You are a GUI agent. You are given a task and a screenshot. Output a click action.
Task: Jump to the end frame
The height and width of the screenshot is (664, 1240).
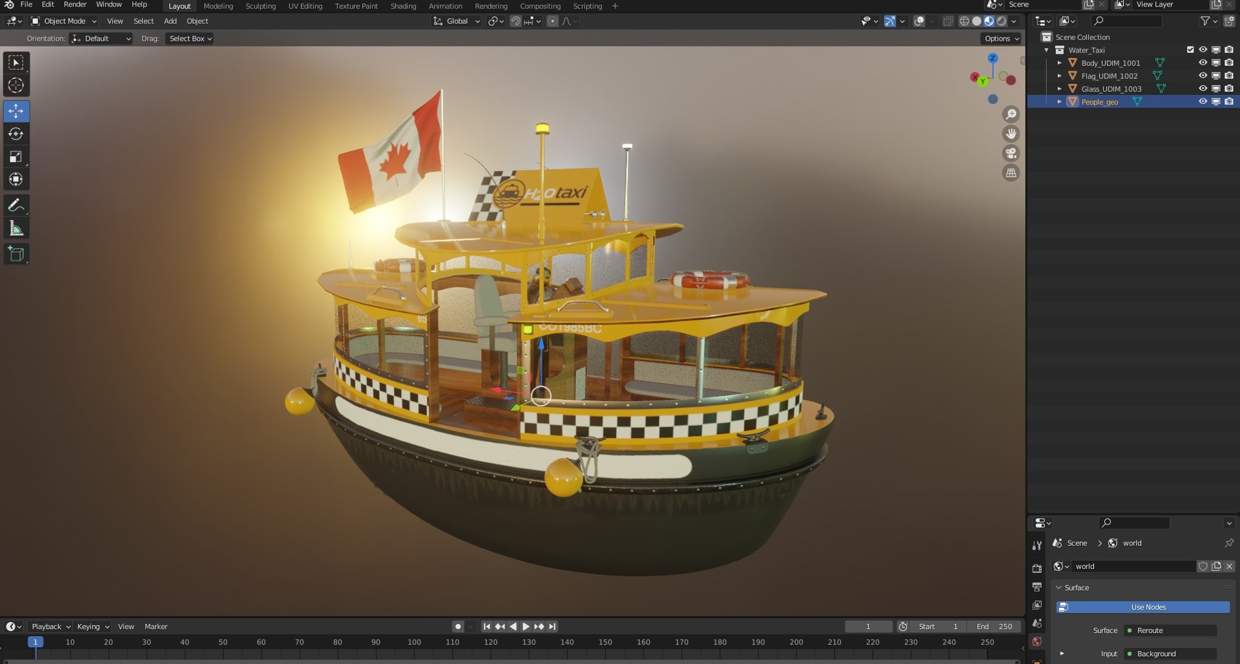(552, 627)
